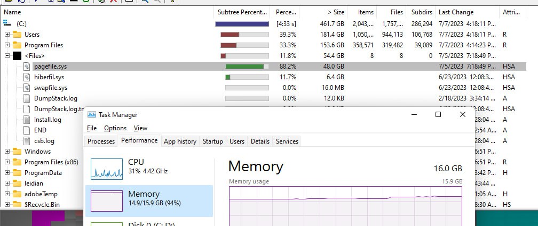Expand the Program Files (x86) folder
This screenshot has height=226, width=538.
pos(7,162)
